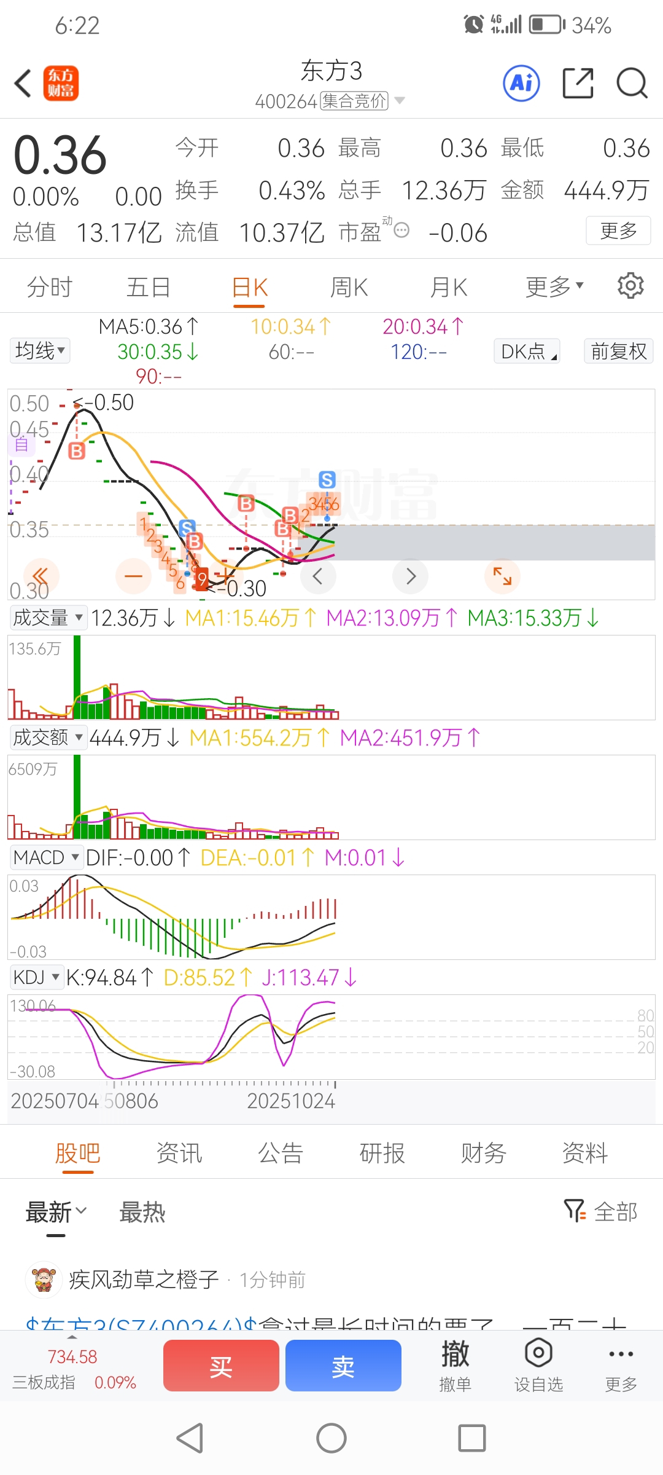Image resolution: width=663 pixels, height=1475 pixels.
Task: Tap 更多 quote details button
Action: pos(618,230)
